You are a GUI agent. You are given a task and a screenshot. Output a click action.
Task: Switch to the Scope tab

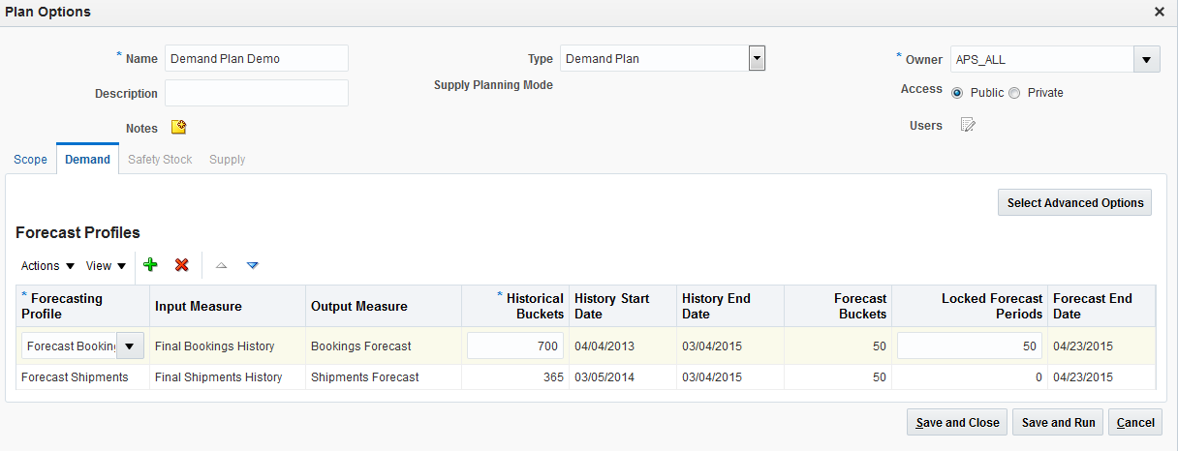30,159
